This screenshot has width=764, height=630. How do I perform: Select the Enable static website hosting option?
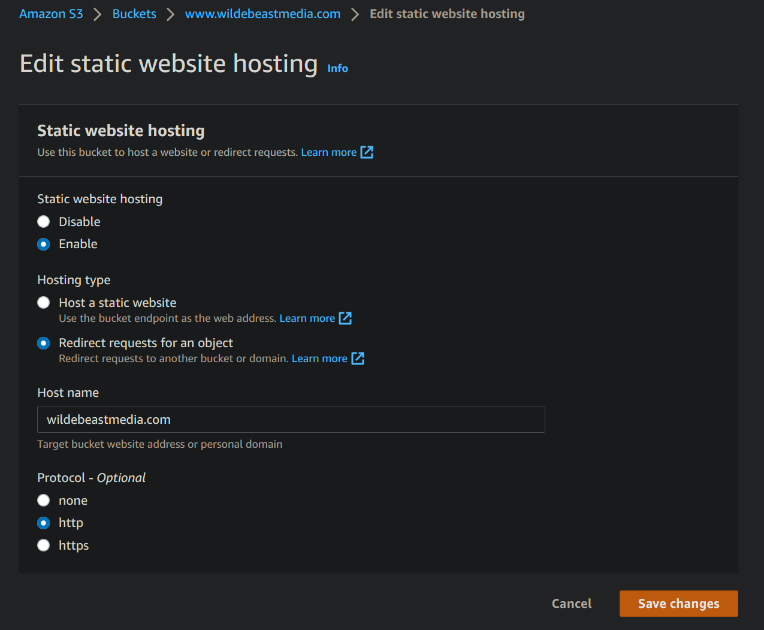point(43,244)
